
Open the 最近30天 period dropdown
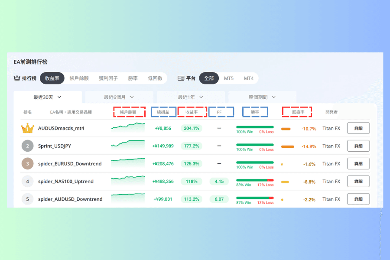tap(48, 97)
